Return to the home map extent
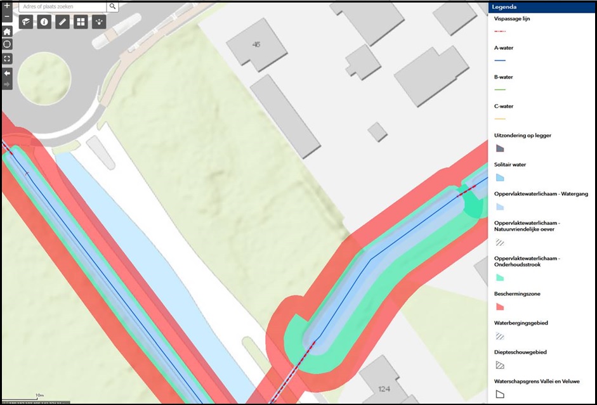 [x=7, y=31]
